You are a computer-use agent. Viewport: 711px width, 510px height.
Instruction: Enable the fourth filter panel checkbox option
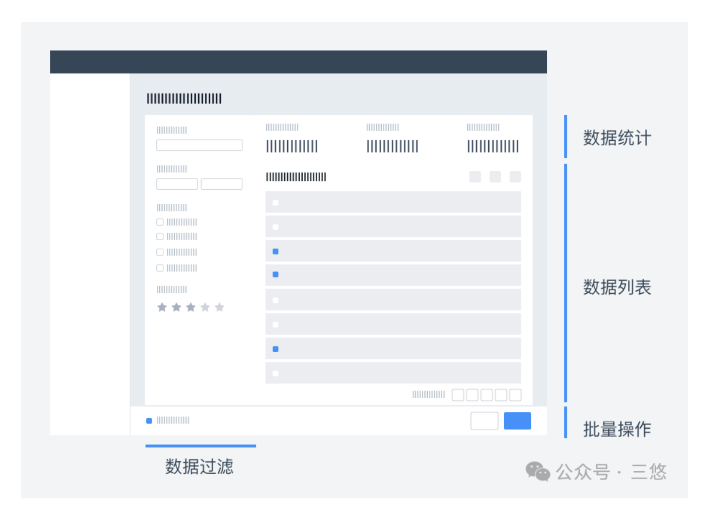tap(160, 268)
